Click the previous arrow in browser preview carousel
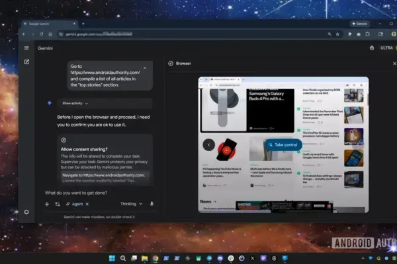 [208, 145]
